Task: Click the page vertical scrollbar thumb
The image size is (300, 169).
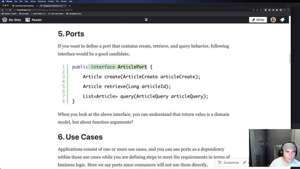Action: pos(290,59)
